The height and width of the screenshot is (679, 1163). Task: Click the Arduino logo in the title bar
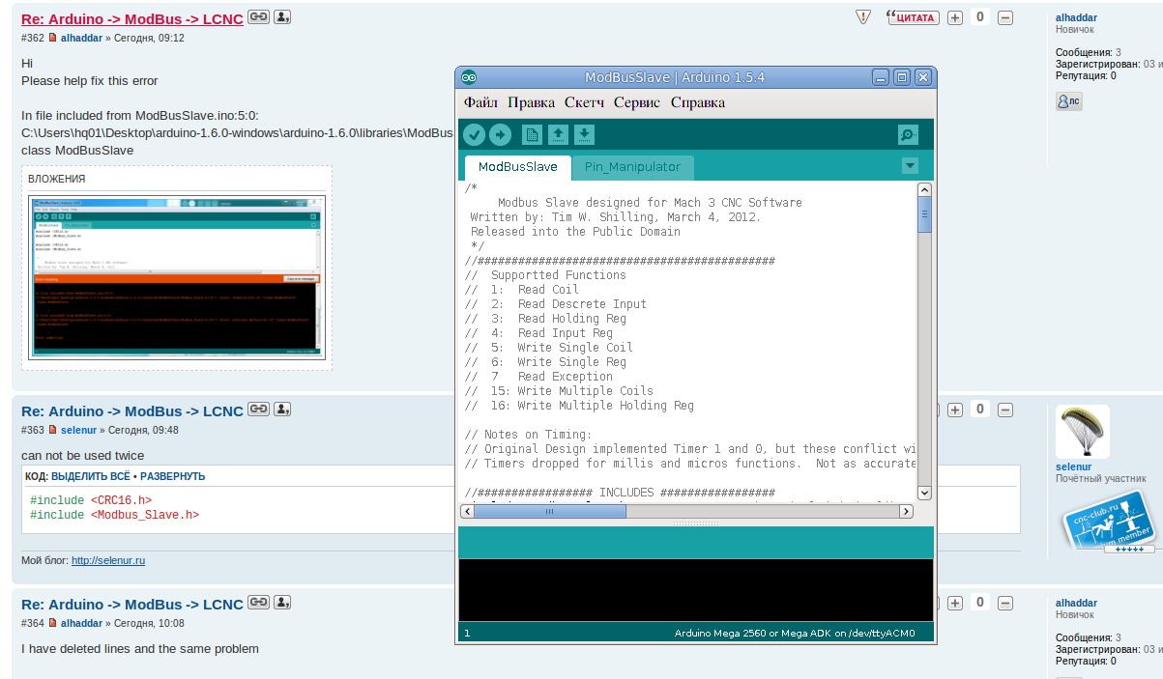pyautogui.click(x=469, y=77)
